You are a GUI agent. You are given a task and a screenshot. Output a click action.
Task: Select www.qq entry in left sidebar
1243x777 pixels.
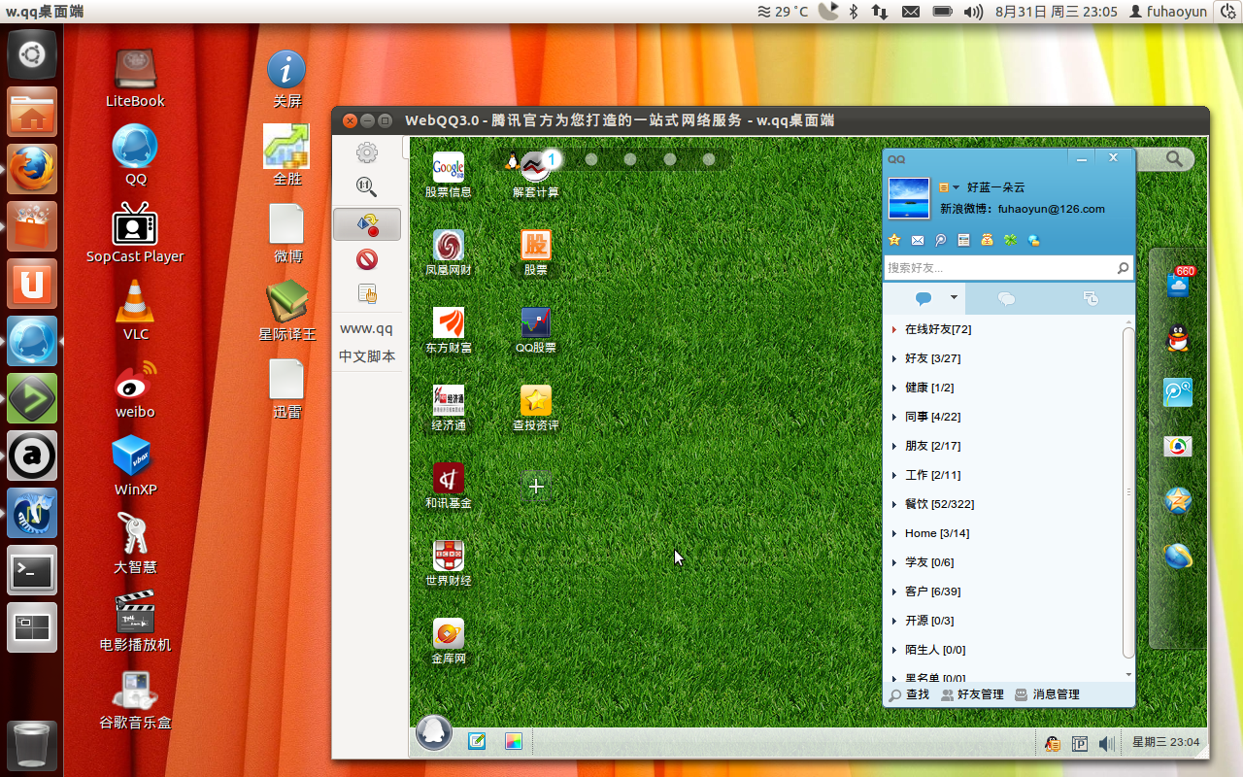pyautogui.click(x=367, y=329)
